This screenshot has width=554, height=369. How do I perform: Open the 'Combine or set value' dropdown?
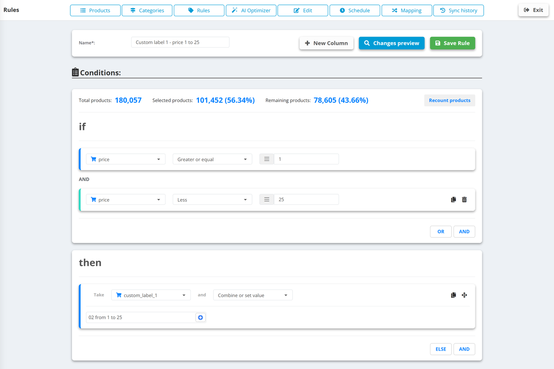(x=253, y=295)
